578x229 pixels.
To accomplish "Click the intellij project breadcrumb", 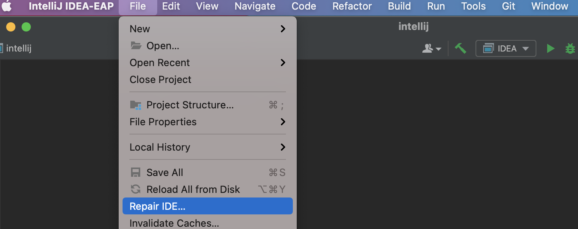I will pyautogui.click(x=18, y=48).
